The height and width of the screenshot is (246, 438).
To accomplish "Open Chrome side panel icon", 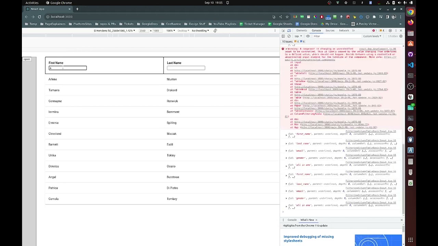I will click(x=387, y=17).
